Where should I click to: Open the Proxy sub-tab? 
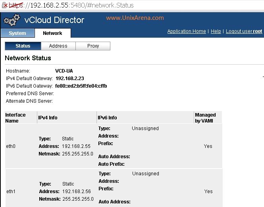coord(93,46)
